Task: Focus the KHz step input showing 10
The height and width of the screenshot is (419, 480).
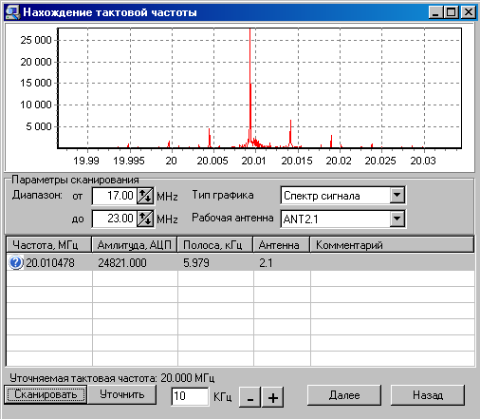Action: [190, 396]
